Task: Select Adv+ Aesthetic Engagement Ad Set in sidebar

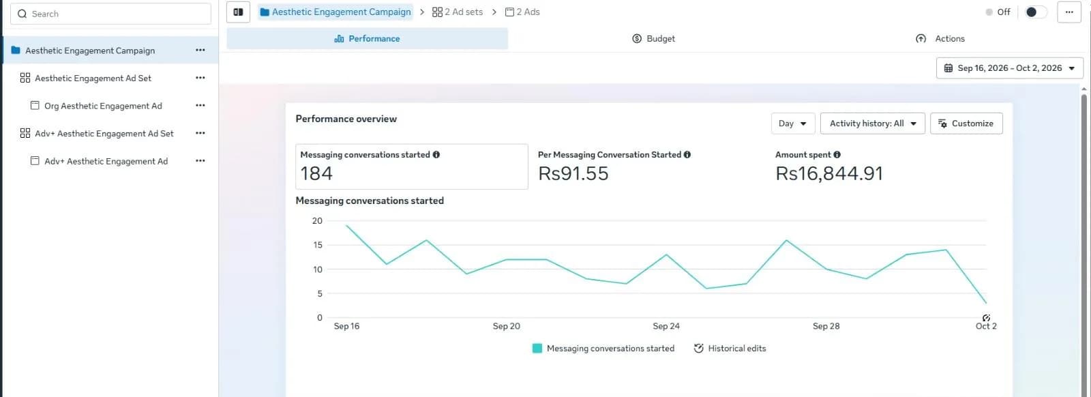Action: [x=104, y=134]
